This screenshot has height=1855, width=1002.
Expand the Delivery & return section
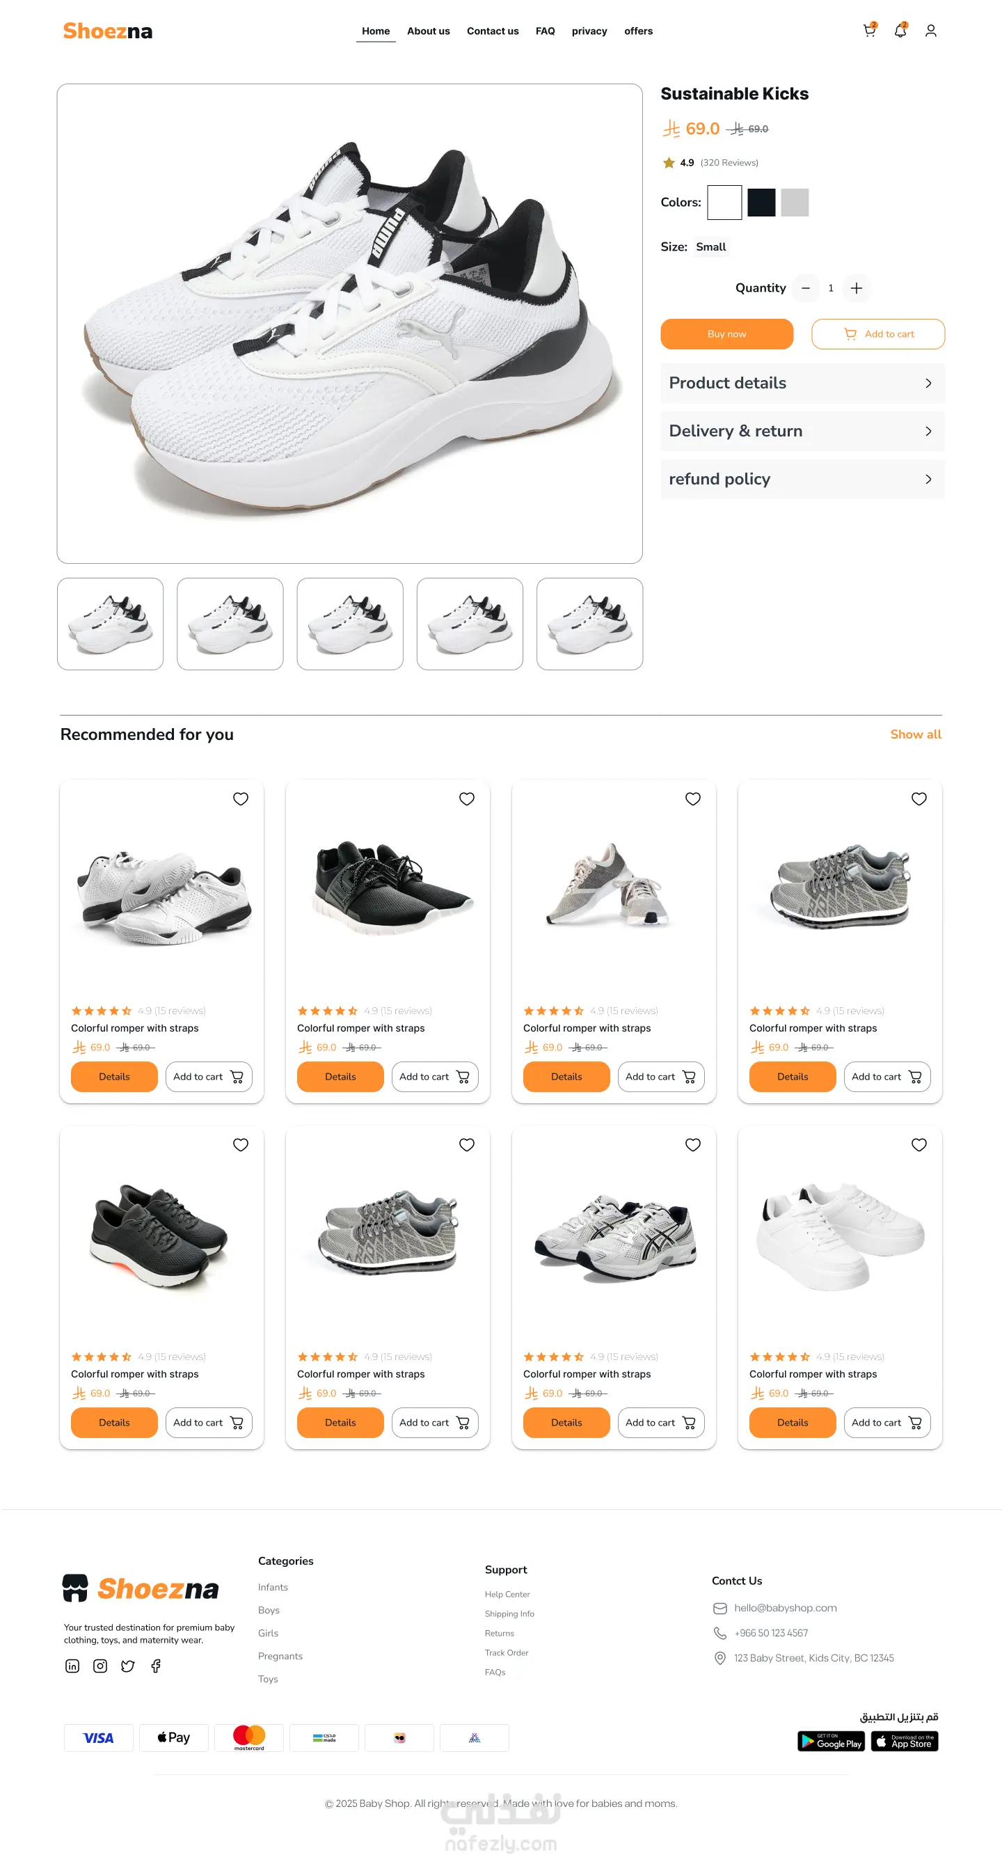point(802,431)
